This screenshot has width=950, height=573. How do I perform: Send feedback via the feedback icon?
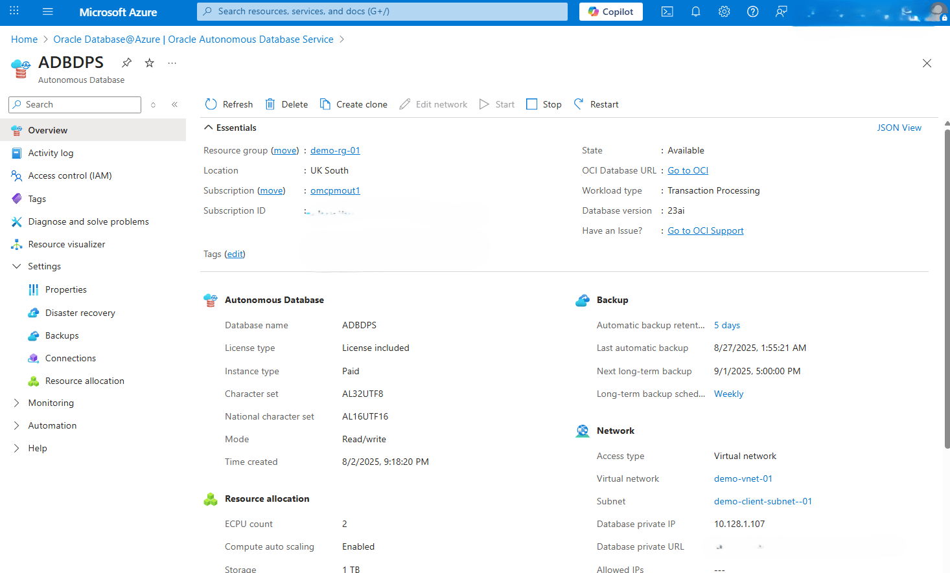(x=781, y=12)
